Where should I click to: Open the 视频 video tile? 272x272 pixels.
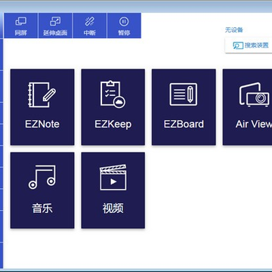113,190
